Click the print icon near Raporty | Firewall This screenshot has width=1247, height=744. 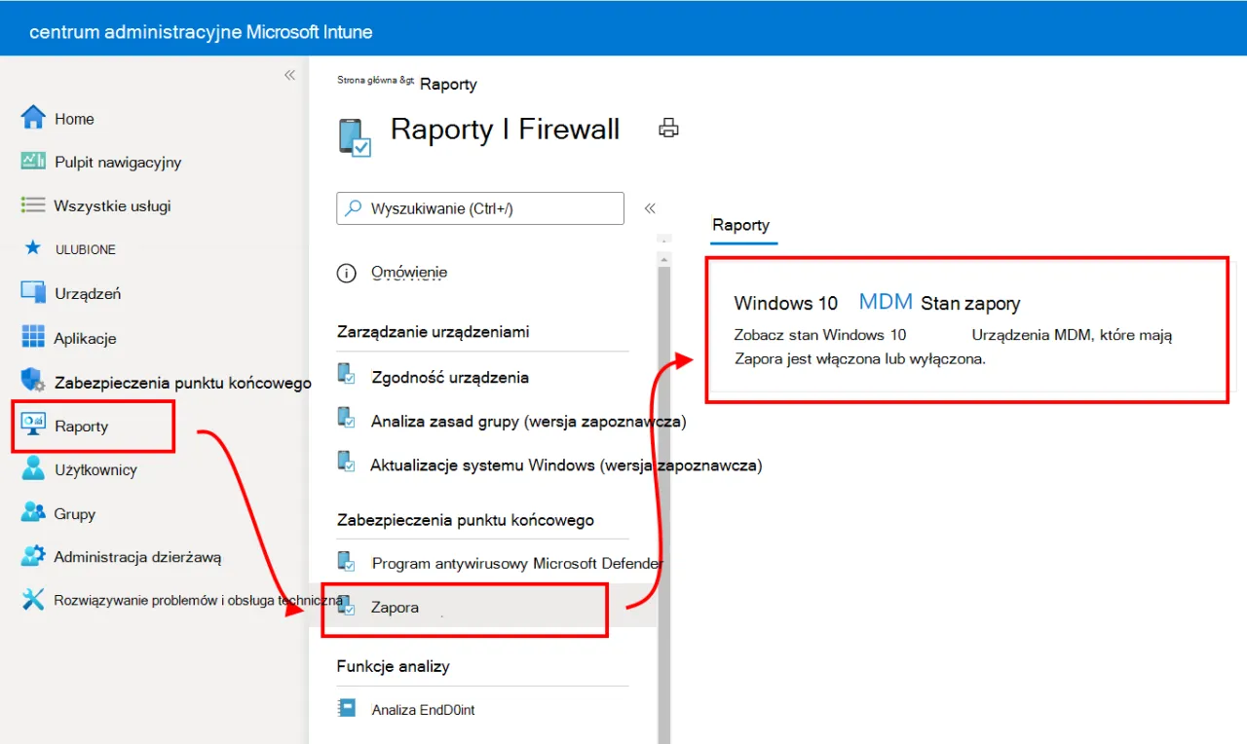point(668,128)
